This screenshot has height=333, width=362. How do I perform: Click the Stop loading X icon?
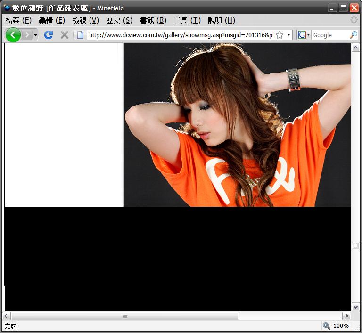coord(65,35)
